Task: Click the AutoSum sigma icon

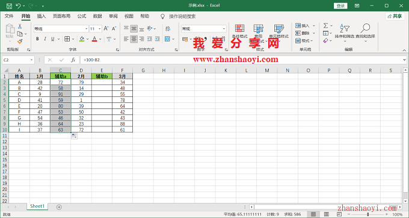Action: point(325,25)
